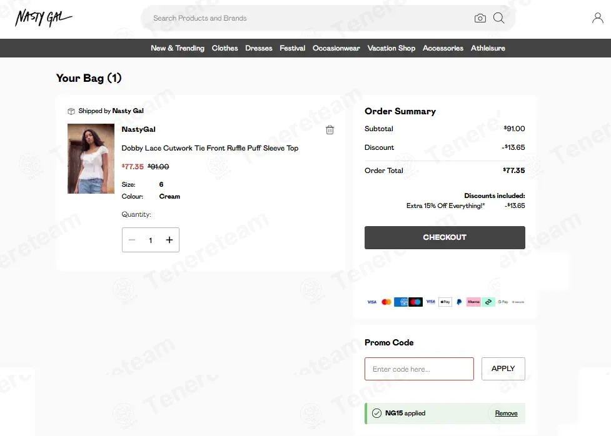Viewport: 611px width, 436px height.
Task: Open the account profile icon
Action: [x=598, y=18]
